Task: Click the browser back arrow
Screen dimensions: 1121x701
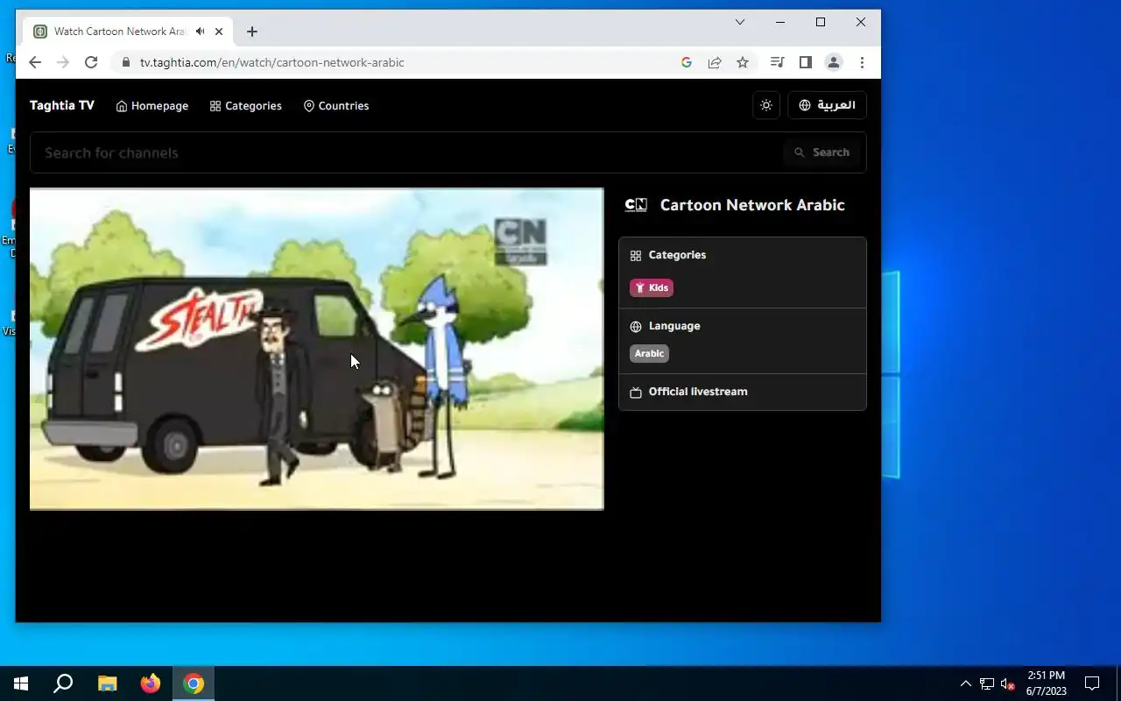Action: point(35,62)
